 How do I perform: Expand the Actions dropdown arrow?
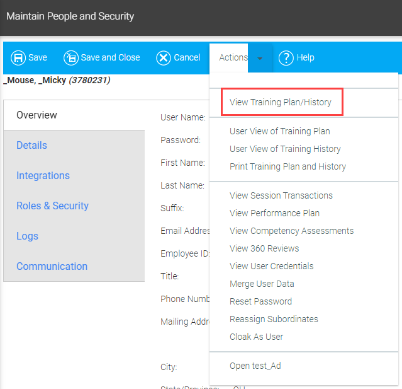coord(260,58)
